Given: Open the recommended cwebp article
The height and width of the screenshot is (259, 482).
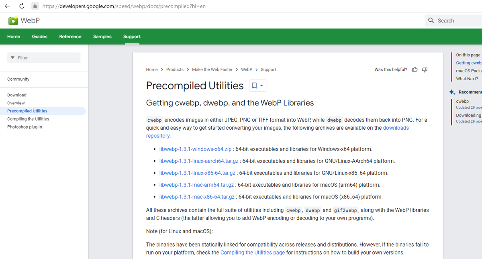Looking at the screenshot, I should 462,101.
